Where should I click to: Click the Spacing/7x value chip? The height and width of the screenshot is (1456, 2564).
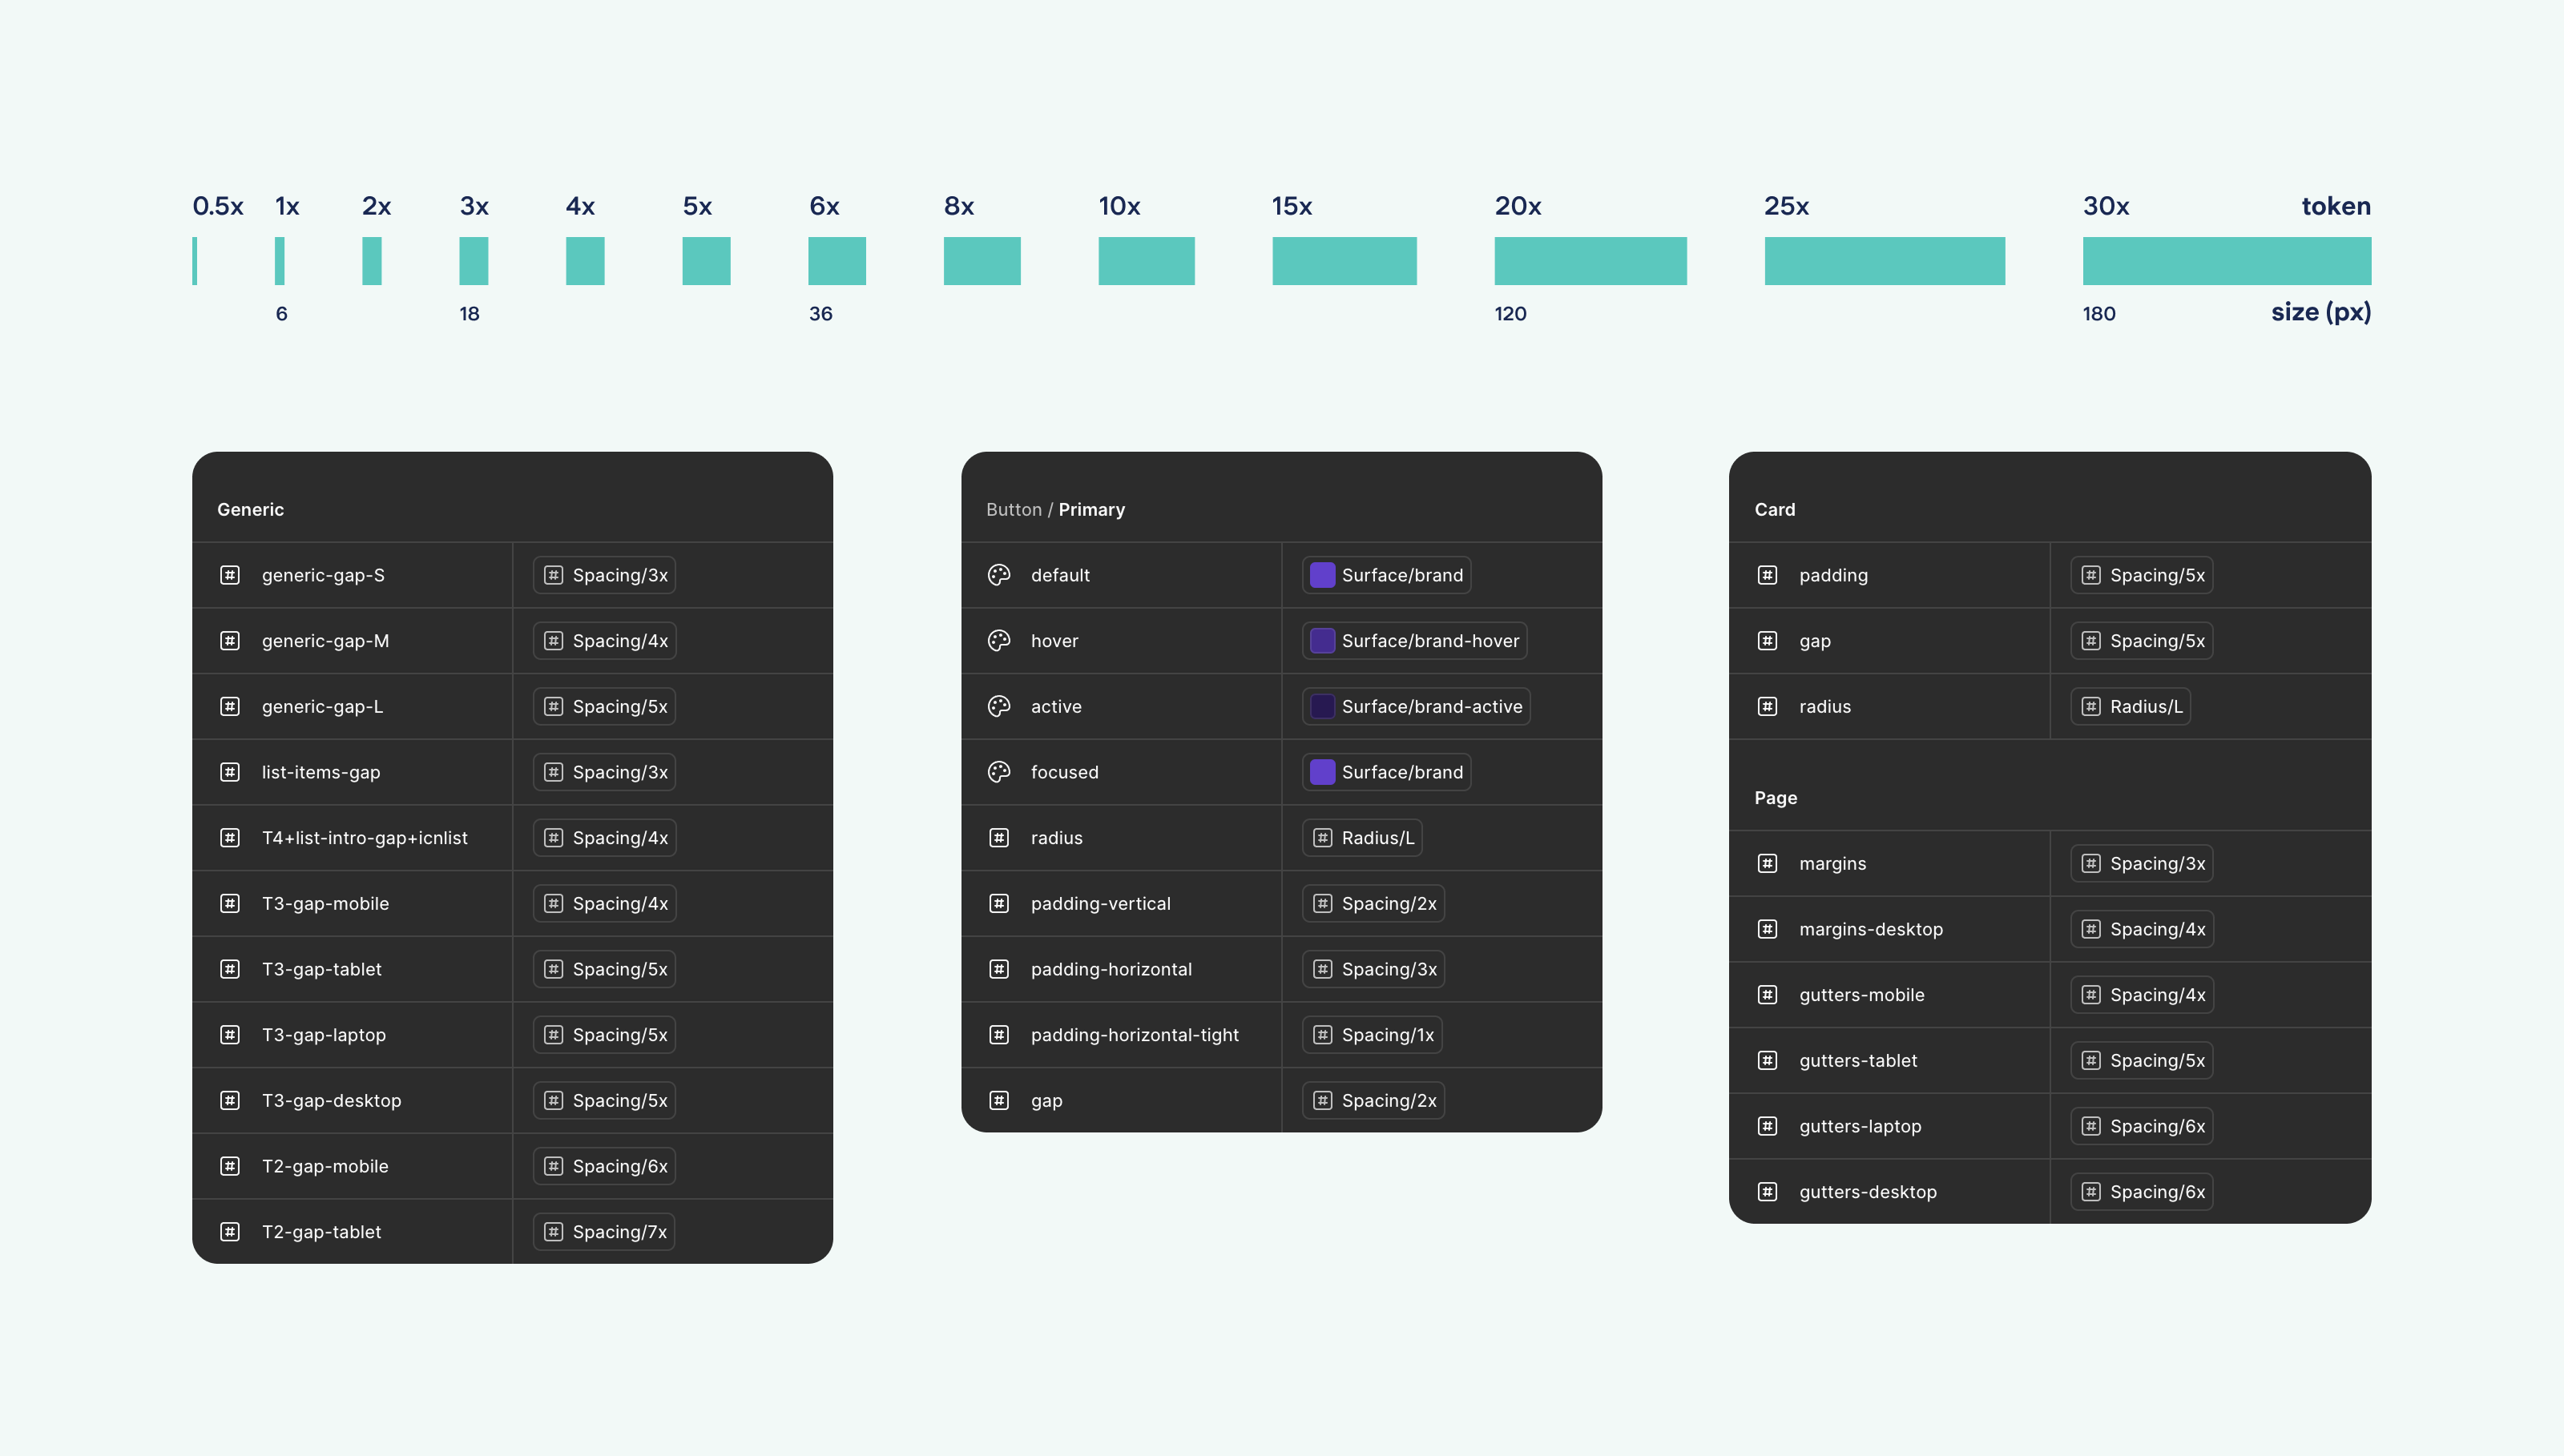604,1232
